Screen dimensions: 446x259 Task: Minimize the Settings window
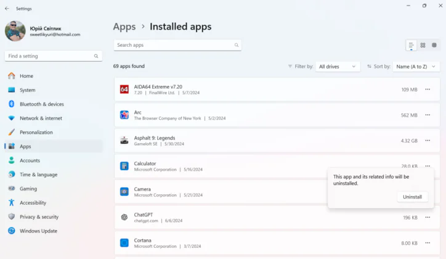click(408, 6)
